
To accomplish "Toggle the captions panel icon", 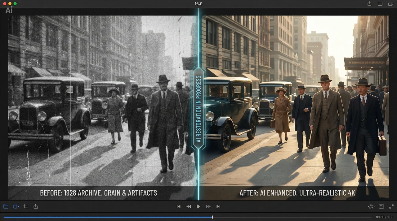I will coord(381,206).
